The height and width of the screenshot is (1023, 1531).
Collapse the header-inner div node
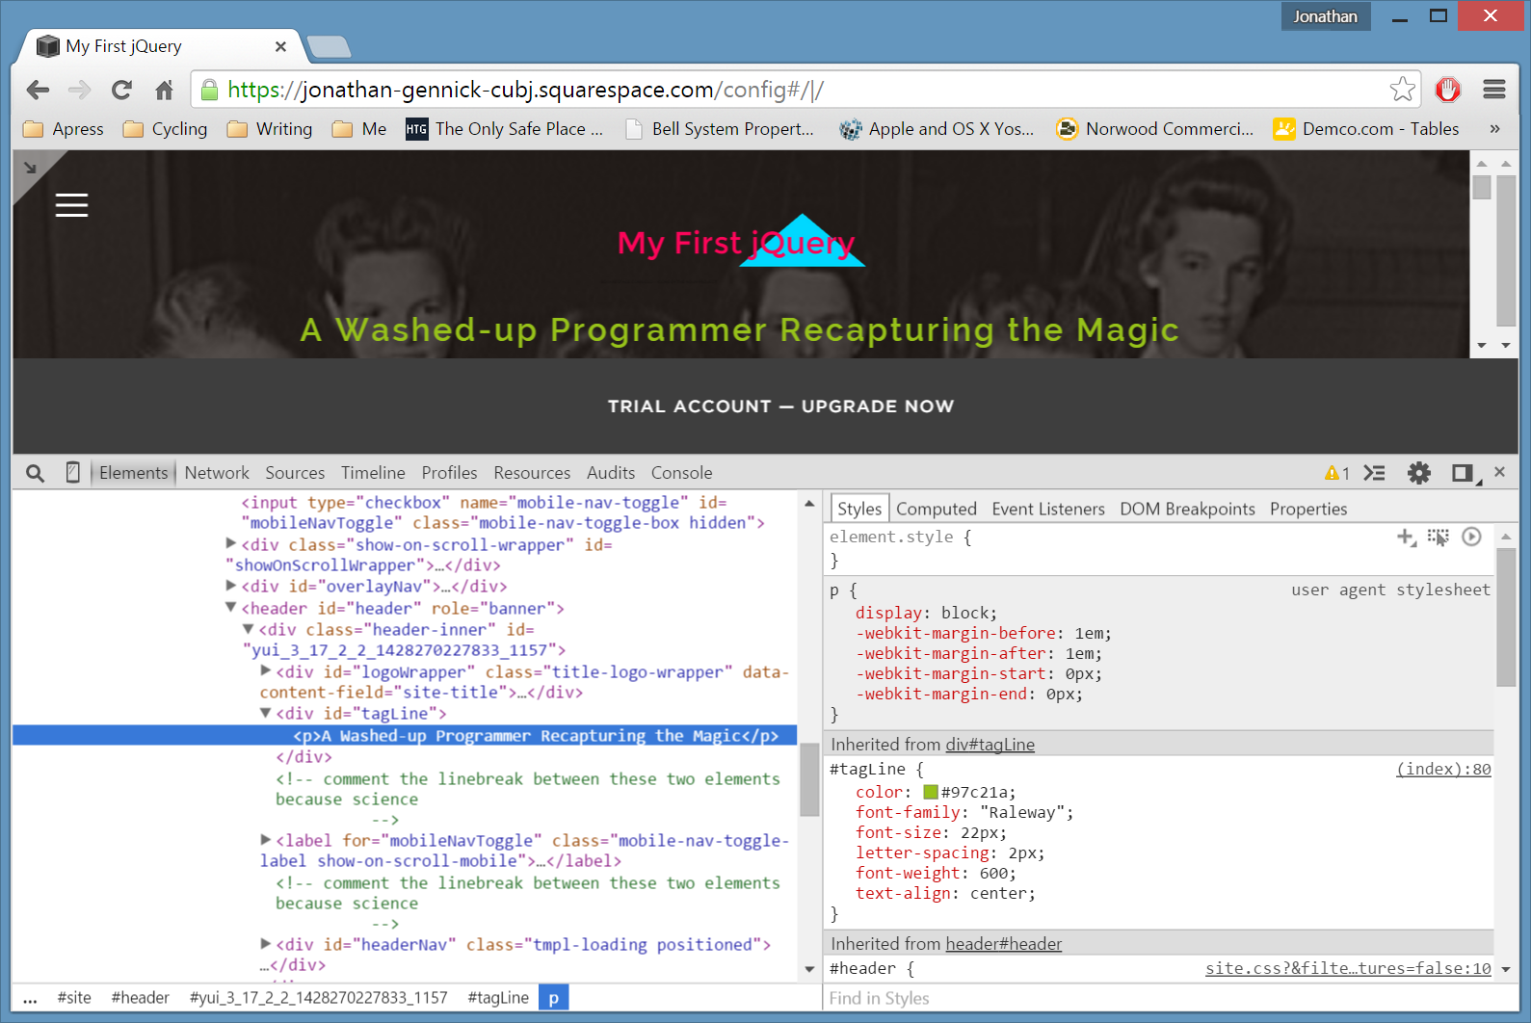(x=249, y=629)
